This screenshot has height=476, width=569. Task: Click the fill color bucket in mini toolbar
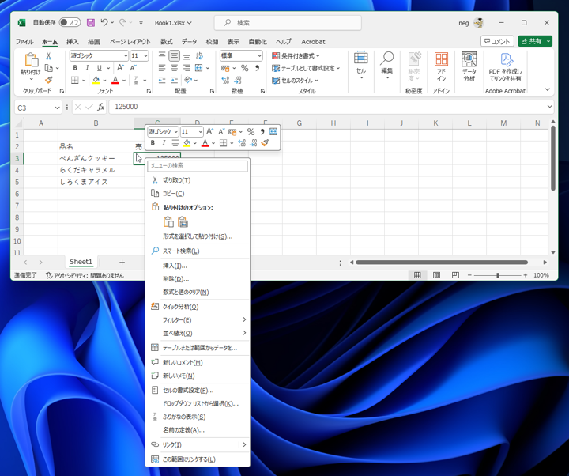tap(187, 143)
